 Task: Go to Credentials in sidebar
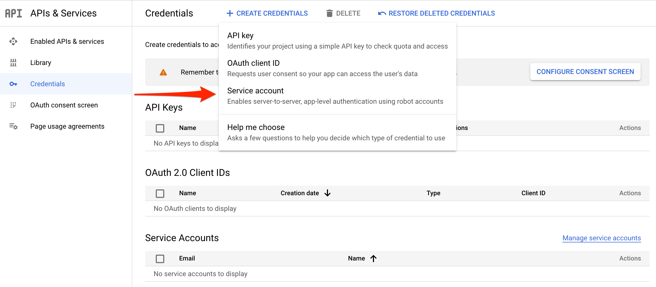coord(66,84)
